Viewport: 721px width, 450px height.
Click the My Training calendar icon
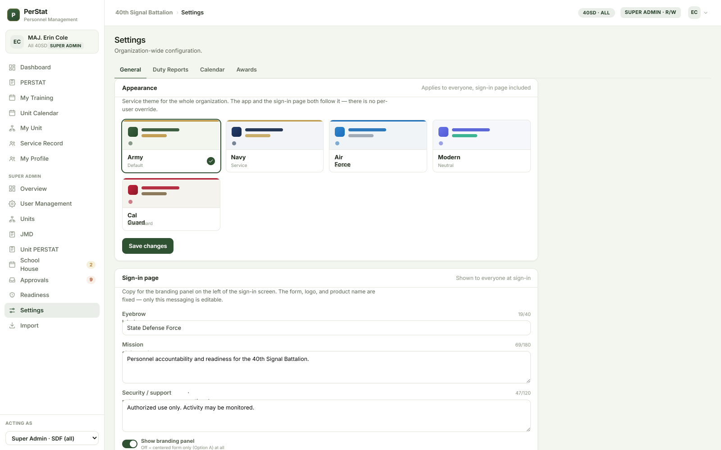pyautogui.click(x=12, y=98)
